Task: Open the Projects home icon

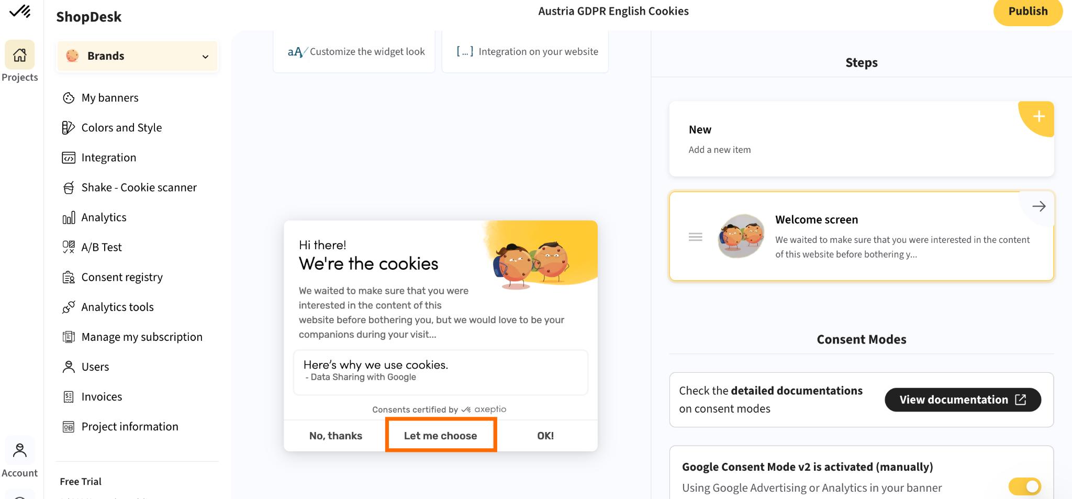Action: (20, 54)
